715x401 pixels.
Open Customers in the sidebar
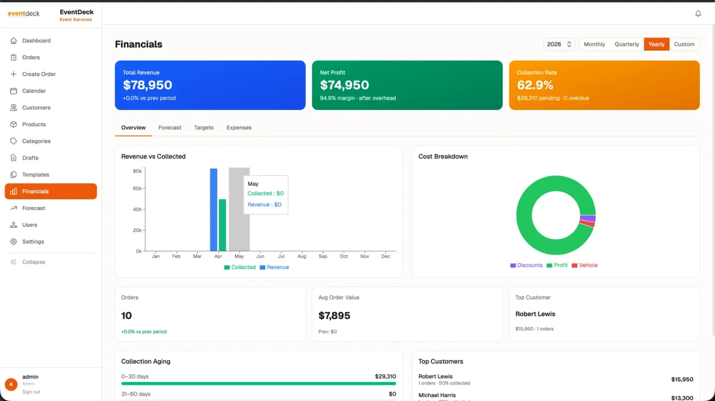tap(51, 108)
